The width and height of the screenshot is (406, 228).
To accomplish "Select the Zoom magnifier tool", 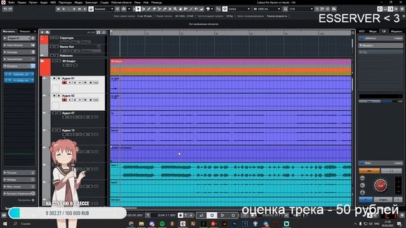I will (175, 9).
